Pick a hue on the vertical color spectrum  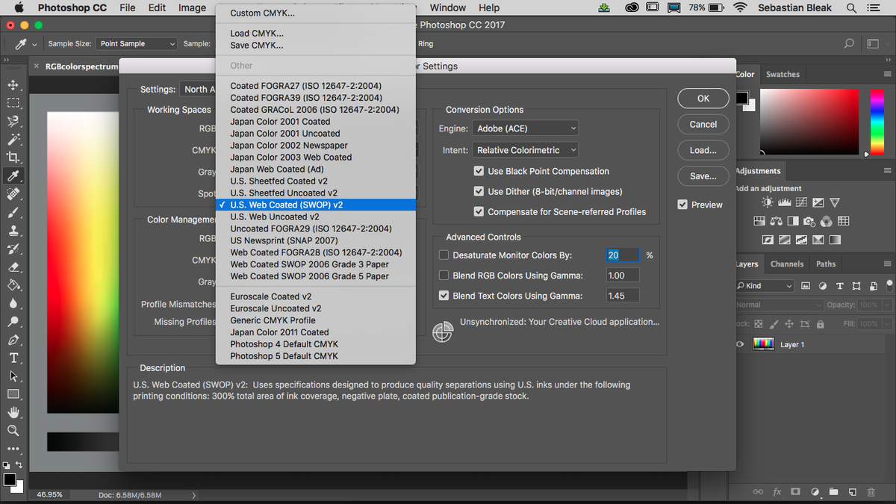click(x=879, y=119)
